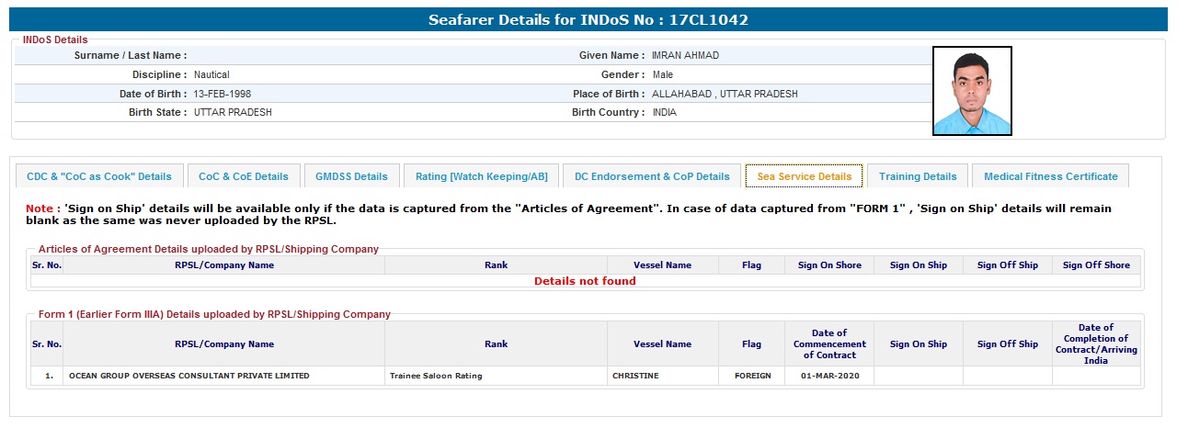Select the Trainee Saloon Rating rank cell
The image size is (1188, 428).
(436, 376)
